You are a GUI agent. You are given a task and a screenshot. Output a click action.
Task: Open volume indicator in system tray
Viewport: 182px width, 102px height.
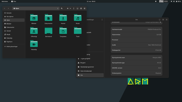click(174, 1)
